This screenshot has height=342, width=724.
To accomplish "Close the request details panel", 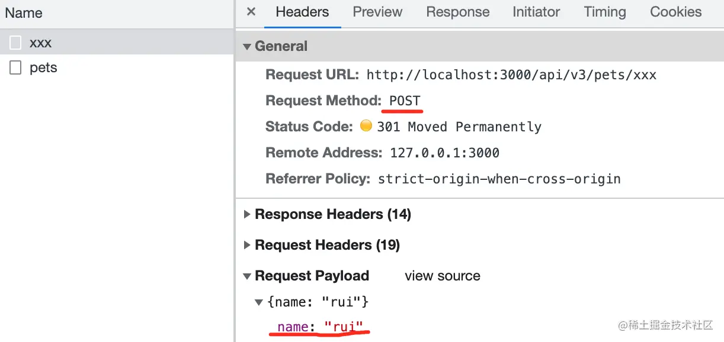I will (x=251, y=12).
